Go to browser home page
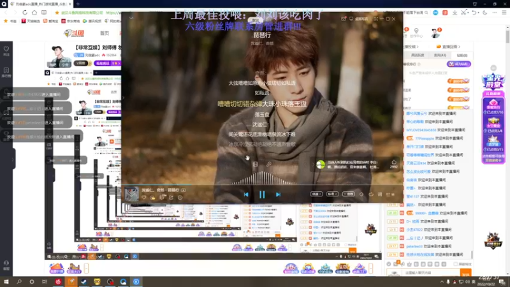This screenshot has height=287, width=510. (x=34, y=12)
